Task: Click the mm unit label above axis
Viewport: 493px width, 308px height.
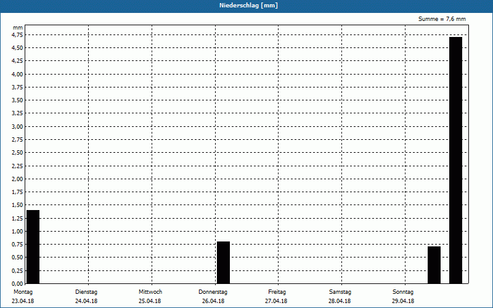Action: tap(18, 28)
